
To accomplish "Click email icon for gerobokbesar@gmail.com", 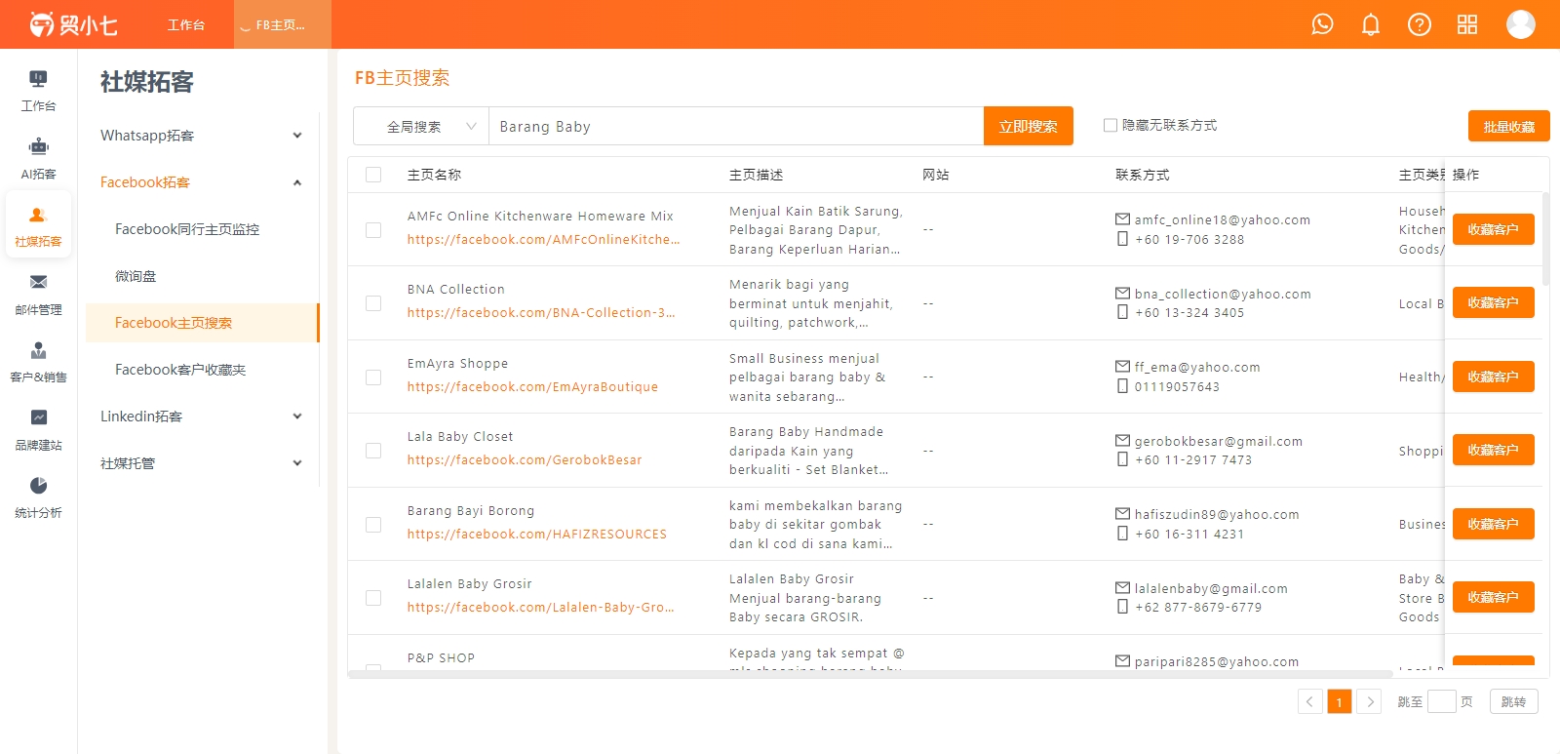I will pos(1122,441).
